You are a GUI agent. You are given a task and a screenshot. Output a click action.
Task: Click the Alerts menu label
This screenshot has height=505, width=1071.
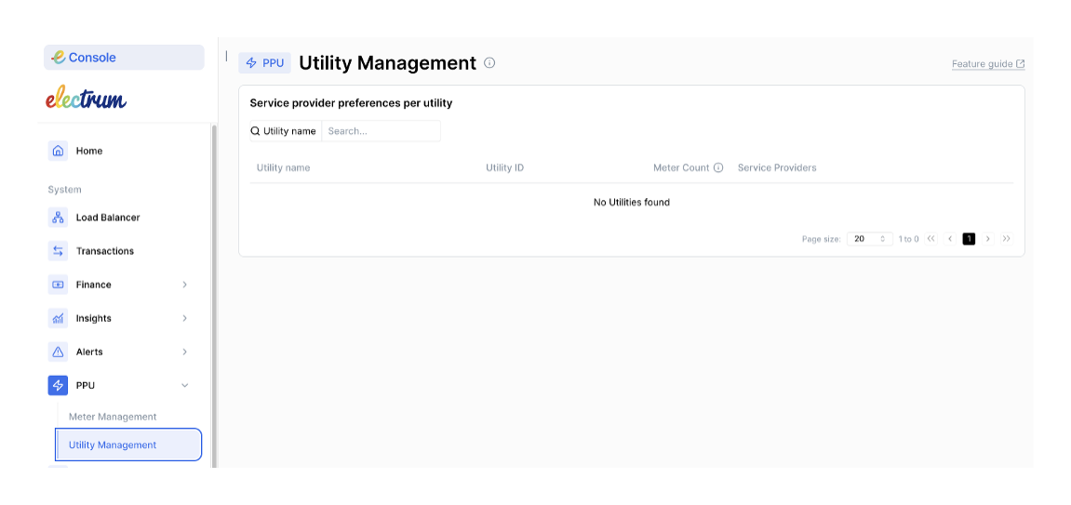click(89, 352)
